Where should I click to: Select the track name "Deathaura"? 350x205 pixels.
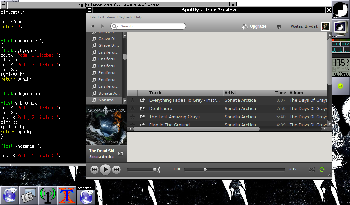(161, 109)
